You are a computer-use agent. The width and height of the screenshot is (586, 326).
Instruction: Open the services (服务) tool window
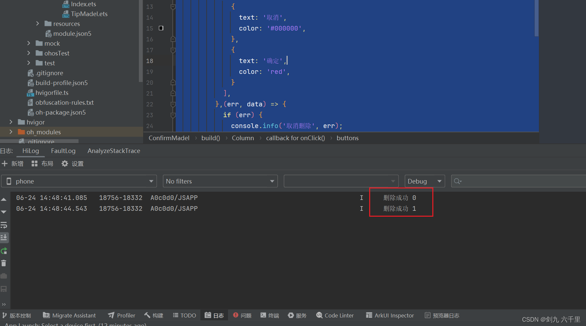coord(297,315)
